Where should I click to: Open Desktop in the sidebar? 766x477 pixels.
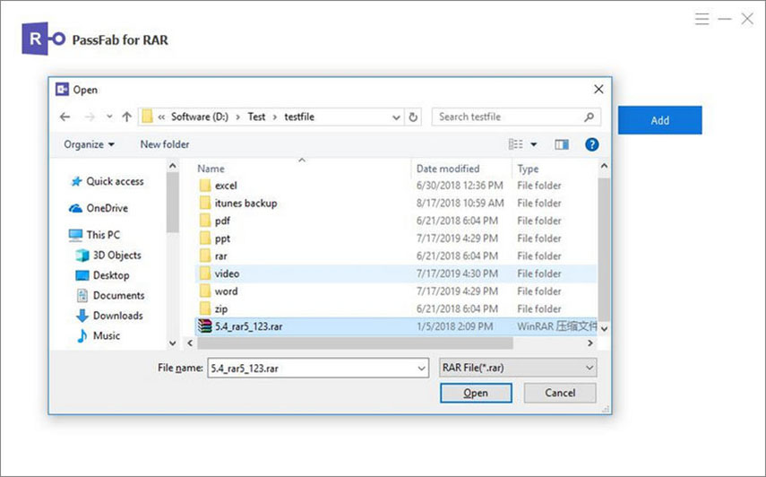click(x=103, y=275)
